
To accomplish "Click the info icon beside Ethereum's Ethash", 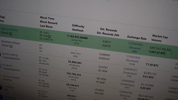I will (11, 34).
